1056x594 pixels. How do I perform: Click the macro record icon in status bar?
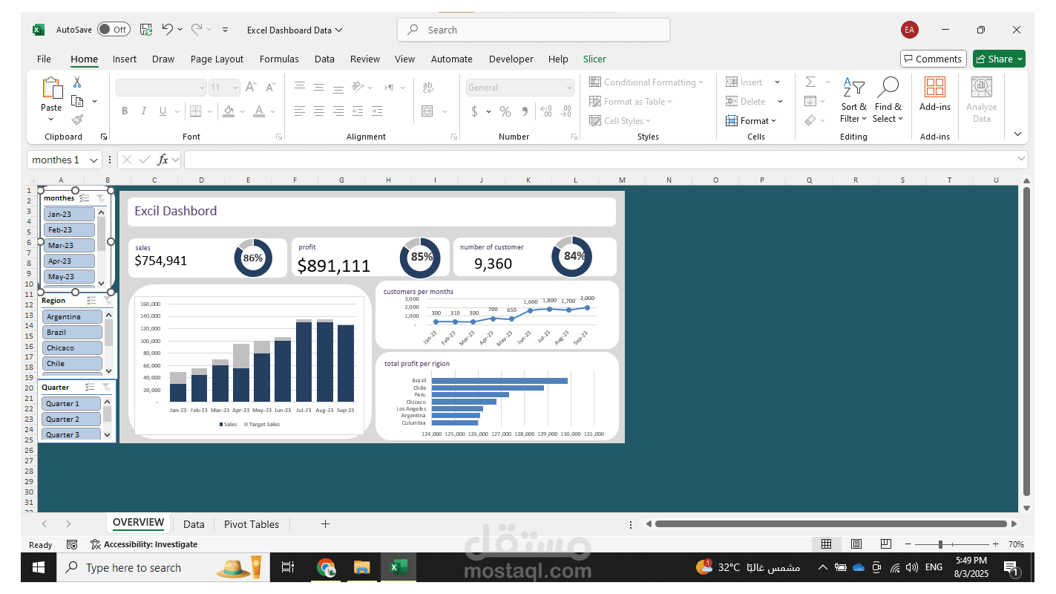(x=72, y=545)
